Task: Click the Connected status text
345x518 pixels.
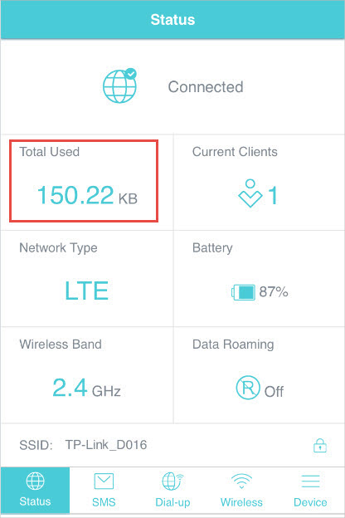Action: (x=206, y=87)
